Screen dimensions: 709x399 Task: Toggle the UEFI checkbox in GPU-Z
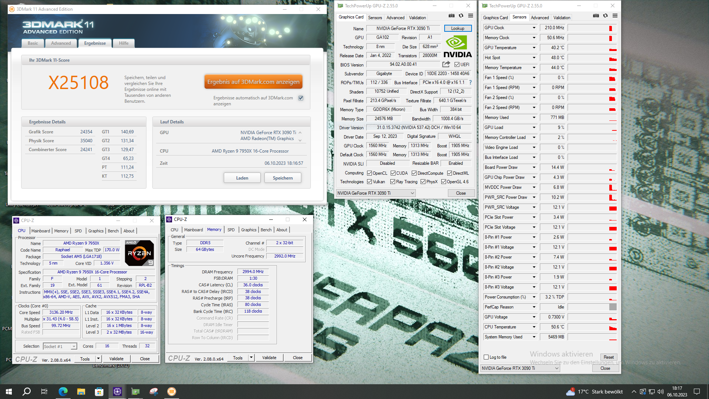point(457,65)
